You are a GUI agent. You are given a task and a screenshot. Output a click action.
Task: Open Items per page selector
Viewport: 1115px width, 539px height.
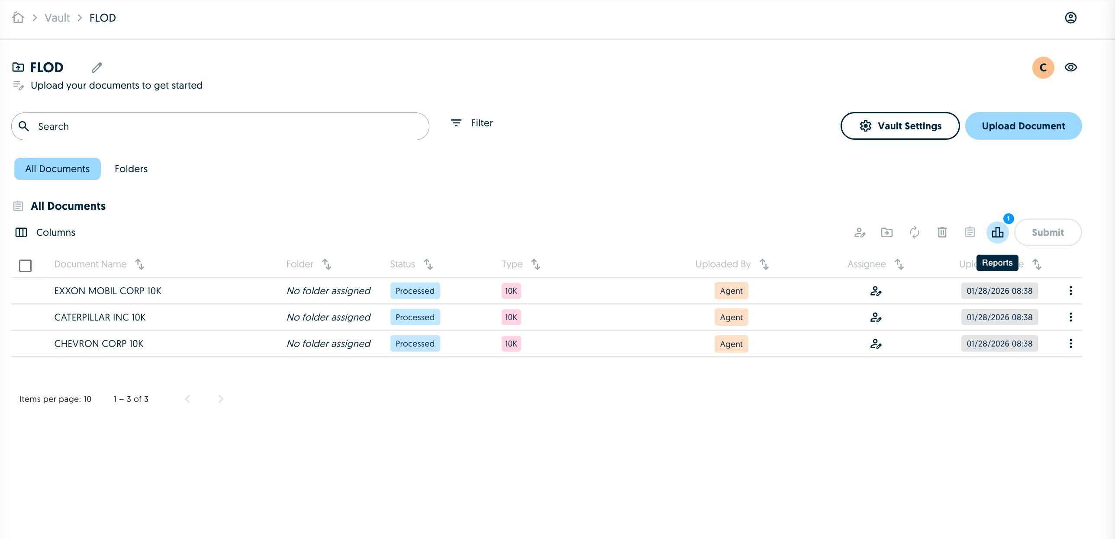point(55,399)
